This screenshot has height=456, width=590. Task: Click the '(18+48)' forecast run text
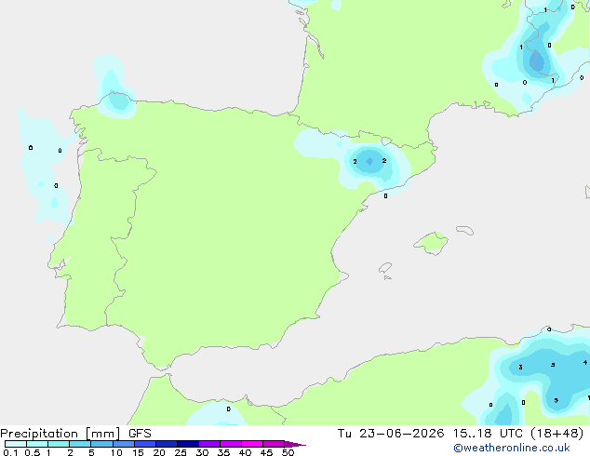(557, 434)
